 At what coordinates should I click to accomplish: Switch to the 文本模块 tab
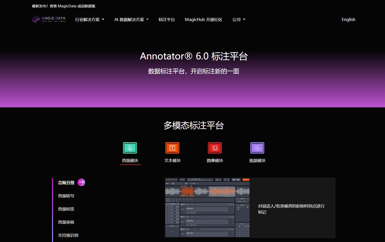(x=172, y=160)
